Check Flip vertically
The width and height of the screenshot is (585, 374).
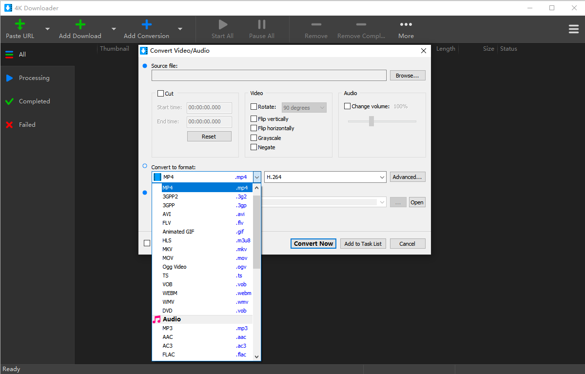tap(253, 119)
